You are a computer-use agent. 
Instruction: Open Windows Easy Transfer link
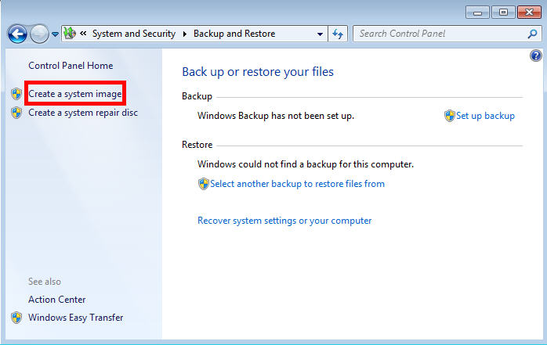(76, 318)
